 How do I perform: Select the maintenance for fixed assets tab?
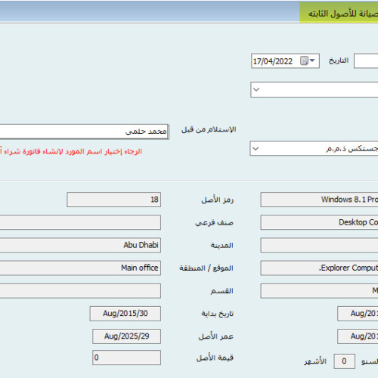coord(339,13)
